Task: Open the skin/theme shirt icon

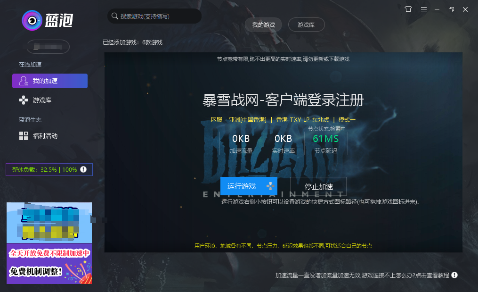Action: (408, 9)
